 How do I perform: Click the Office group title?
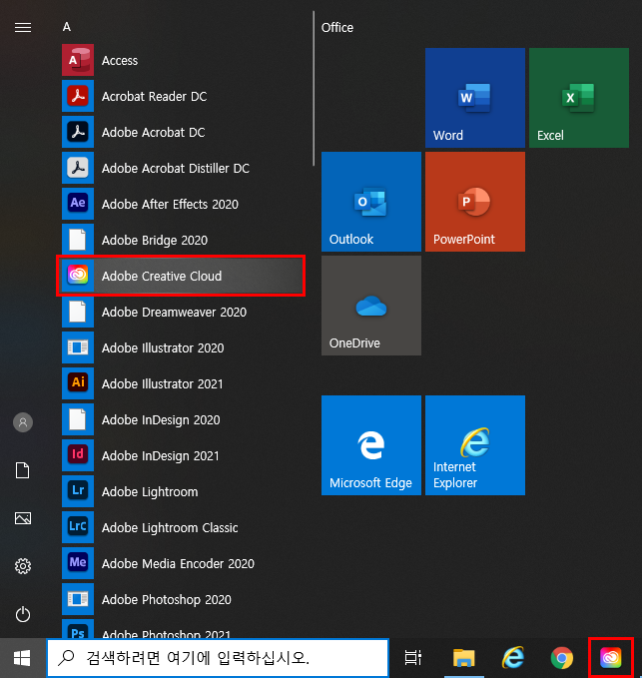(x=337, y=28)
